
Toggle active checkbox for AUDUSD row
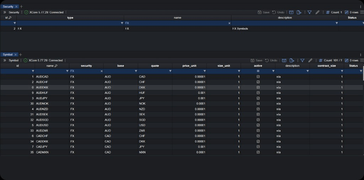[258, 125]
